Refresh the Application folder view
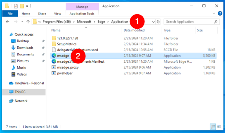 tap(158, 22)
